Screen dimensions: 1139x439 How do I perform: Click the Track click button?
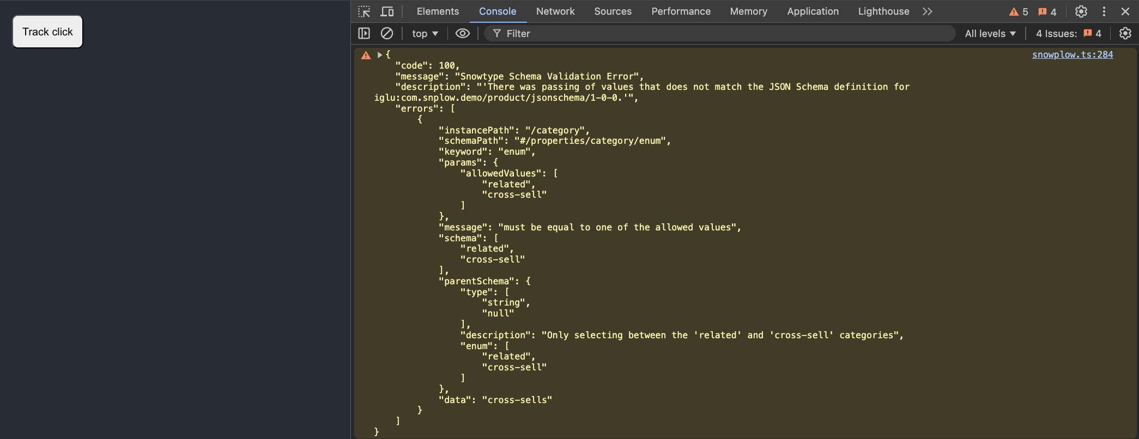click(47, 32)
